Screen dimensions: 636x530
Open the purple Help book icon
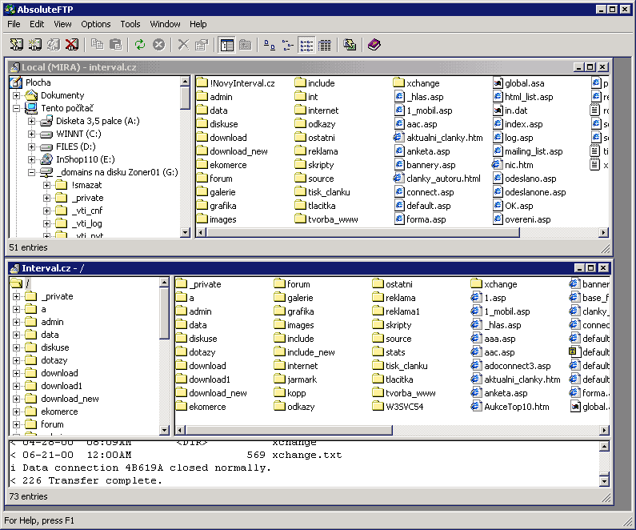[x=374, y=45]
